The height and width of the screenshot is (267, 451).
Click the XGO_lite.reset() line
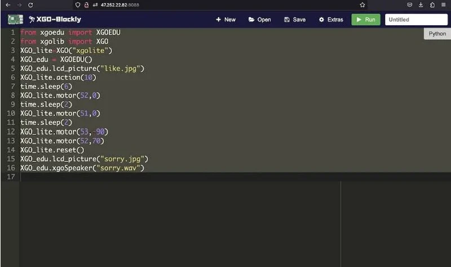52,150
